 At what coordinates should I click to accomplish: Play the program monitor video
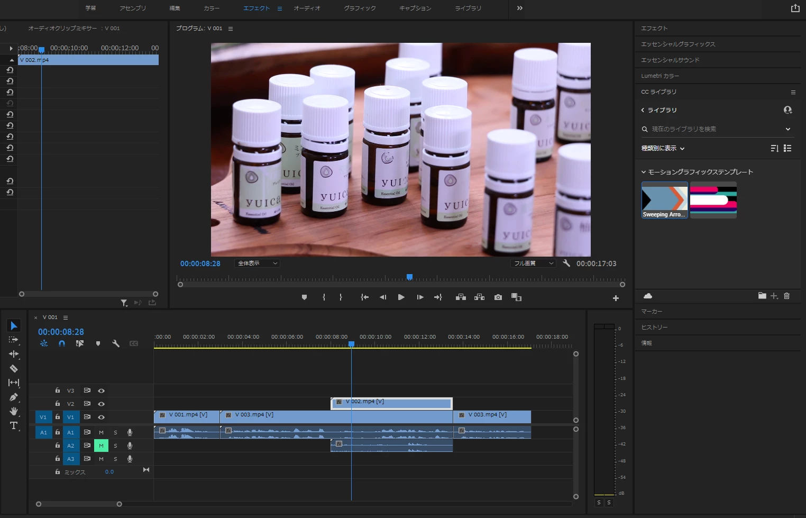point(401,297)
